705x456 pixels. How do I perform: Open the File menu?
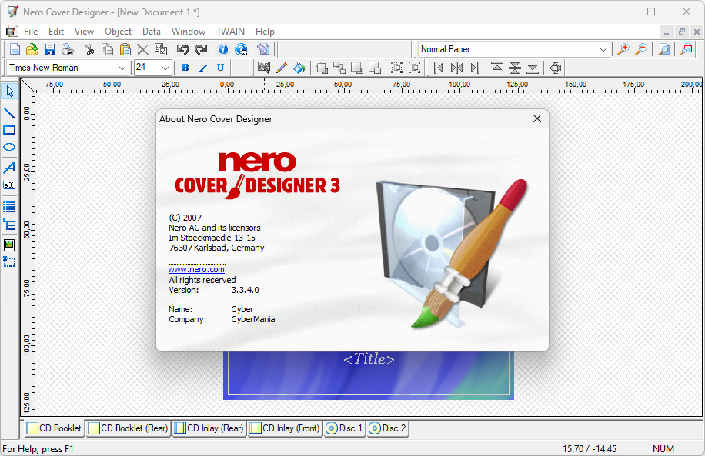(x=31, y=32)
